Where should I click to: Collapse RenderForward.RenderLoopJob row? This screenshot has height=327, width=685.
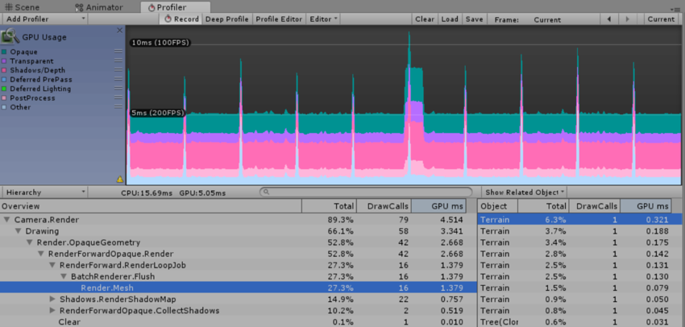[52, 265]
